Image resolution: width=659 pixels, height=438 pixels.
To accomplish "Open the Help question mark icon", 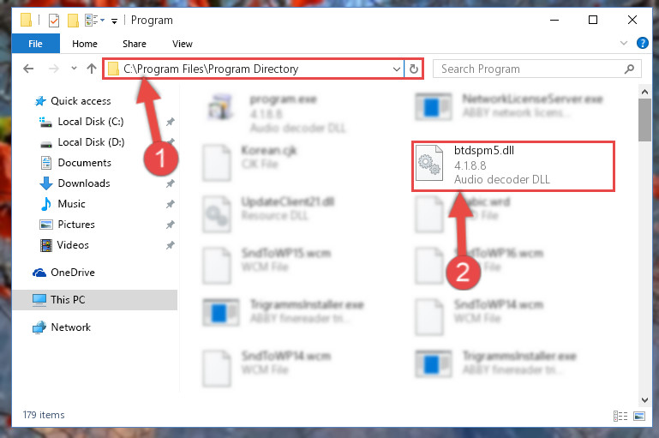I will (x=642, y=43).
